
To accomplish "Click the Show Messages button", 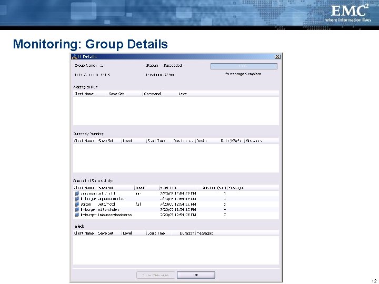I will click(x=156, y=275).
